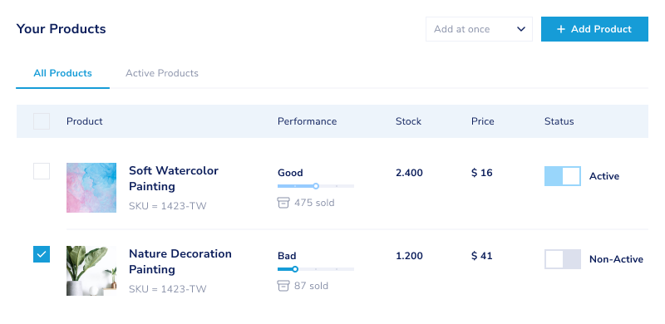Click the watercolor painting thumbnail
Viewport: 665px width, 324px height.
click(x=91, y=188)
